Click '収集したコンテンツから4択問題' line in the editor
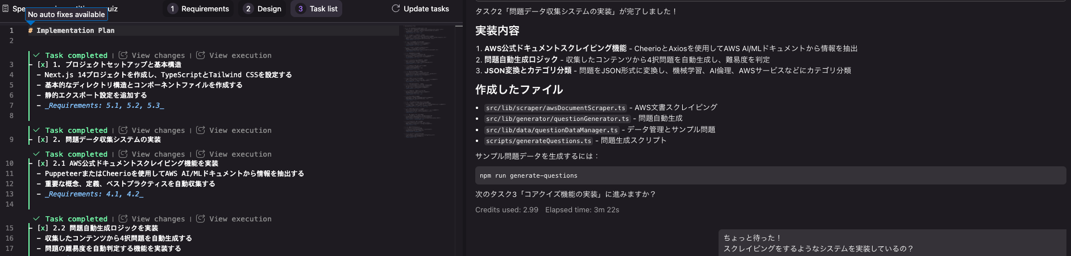 114,238
